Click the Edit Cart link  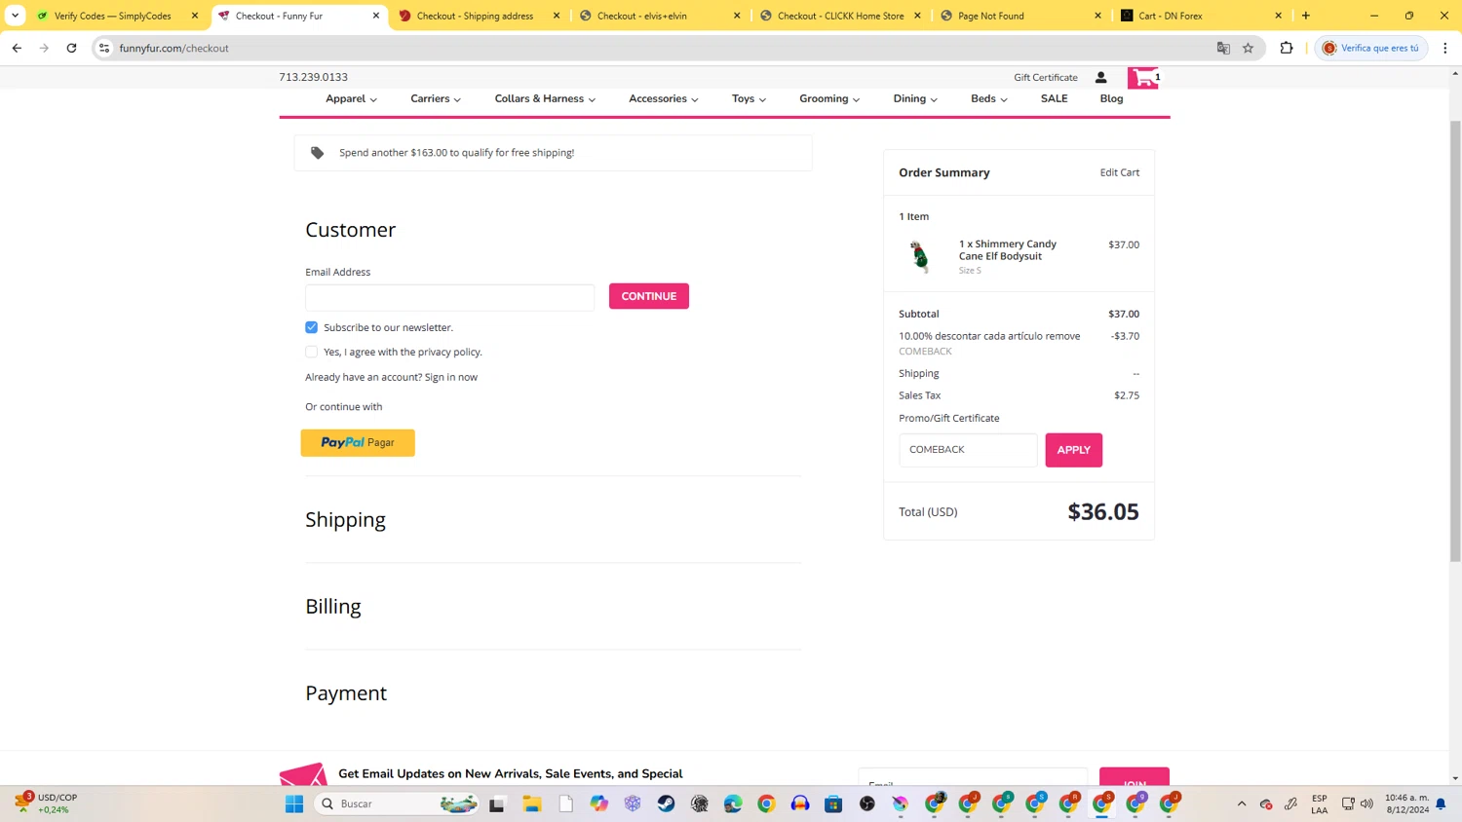coord(1120,172)
